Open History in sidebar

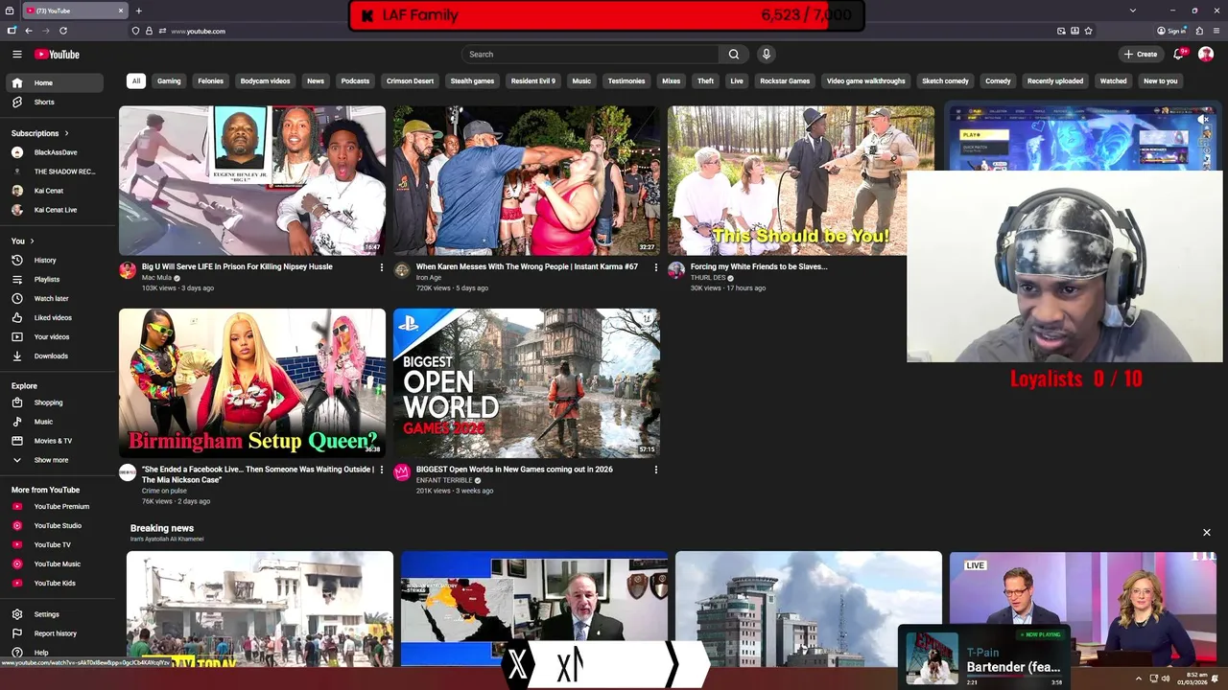54,260
